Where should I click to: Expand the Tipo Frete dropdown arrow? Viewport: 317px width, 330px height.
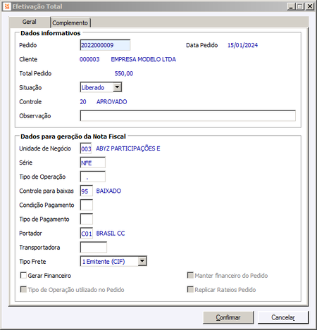[x=142, y=261]
